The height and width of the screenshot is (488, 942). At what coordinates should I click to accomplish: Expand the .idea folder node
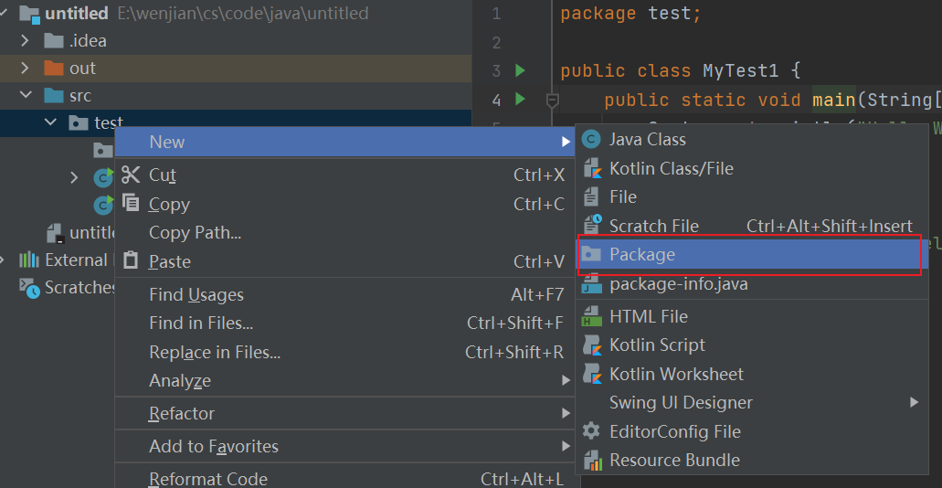[x=25, y=41]
